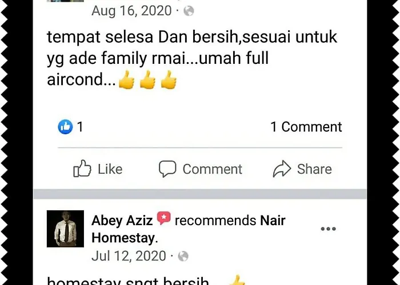Viewport: 400px width, 285px height.
Task: Open Abey Aziz profile picture
Action: (x=65, y=229)
